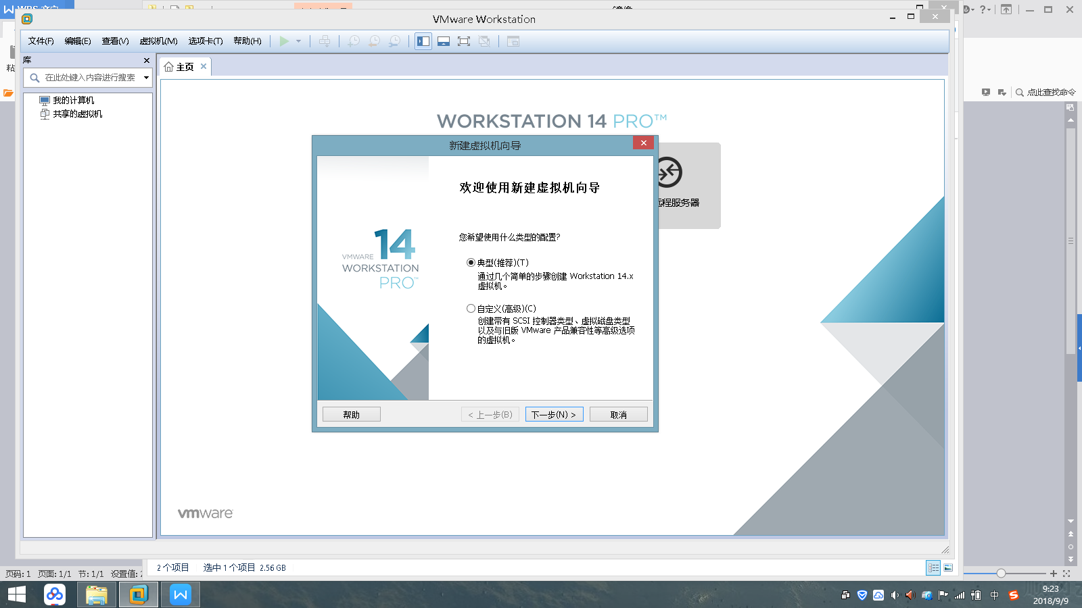Open the 选项卡(T) menu

tap(206, 41)
